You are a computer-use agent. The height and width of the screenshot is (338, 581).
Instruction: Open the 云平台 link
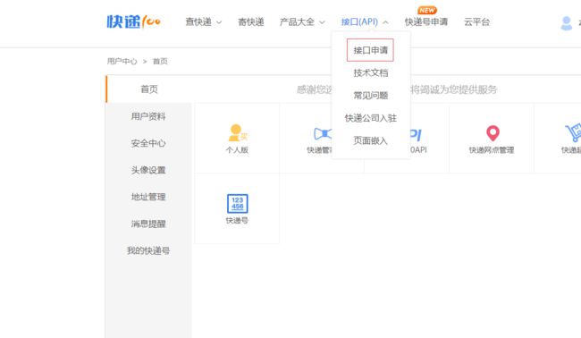(x=477, y=21)
